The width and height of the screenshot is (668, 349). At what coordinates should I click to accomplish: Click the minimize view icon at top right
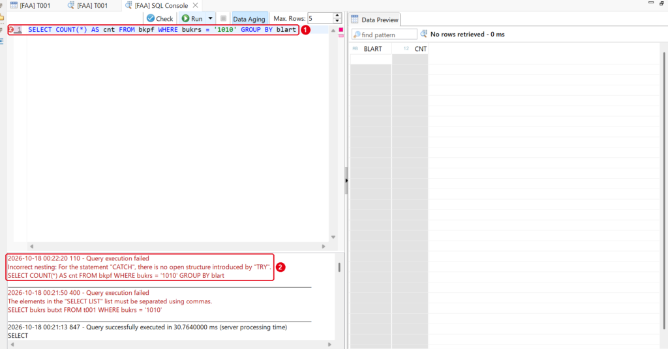(x=651, y=3)
